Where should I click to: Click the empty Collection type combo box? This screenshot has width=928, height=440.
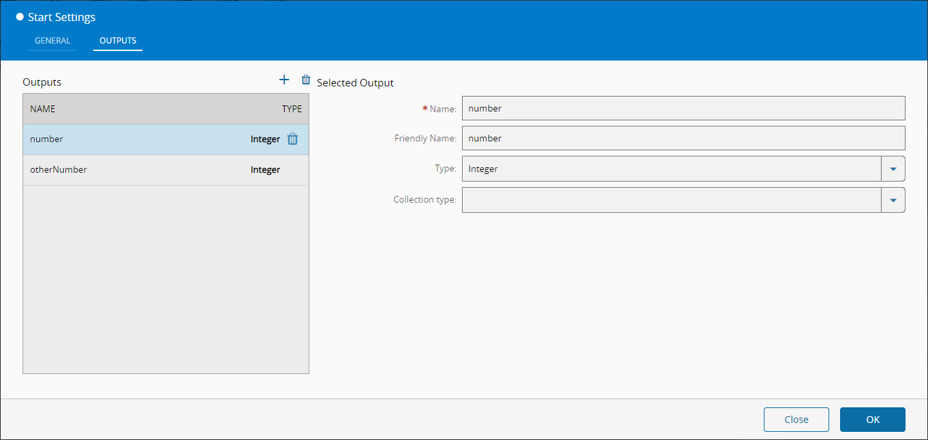(x=671, y=200)
